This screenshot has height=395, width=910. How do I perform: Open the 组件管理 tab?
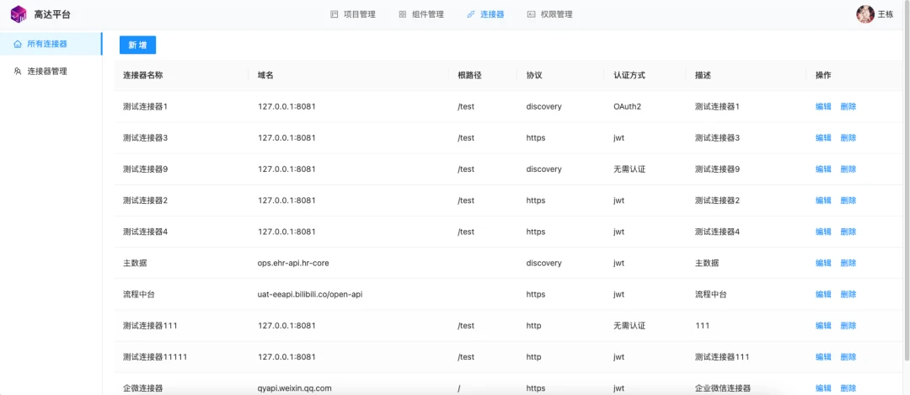coord(421,14)
